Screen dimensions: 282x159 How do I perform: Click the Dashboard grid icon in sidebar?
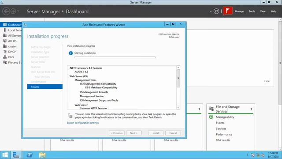(5, 25)
